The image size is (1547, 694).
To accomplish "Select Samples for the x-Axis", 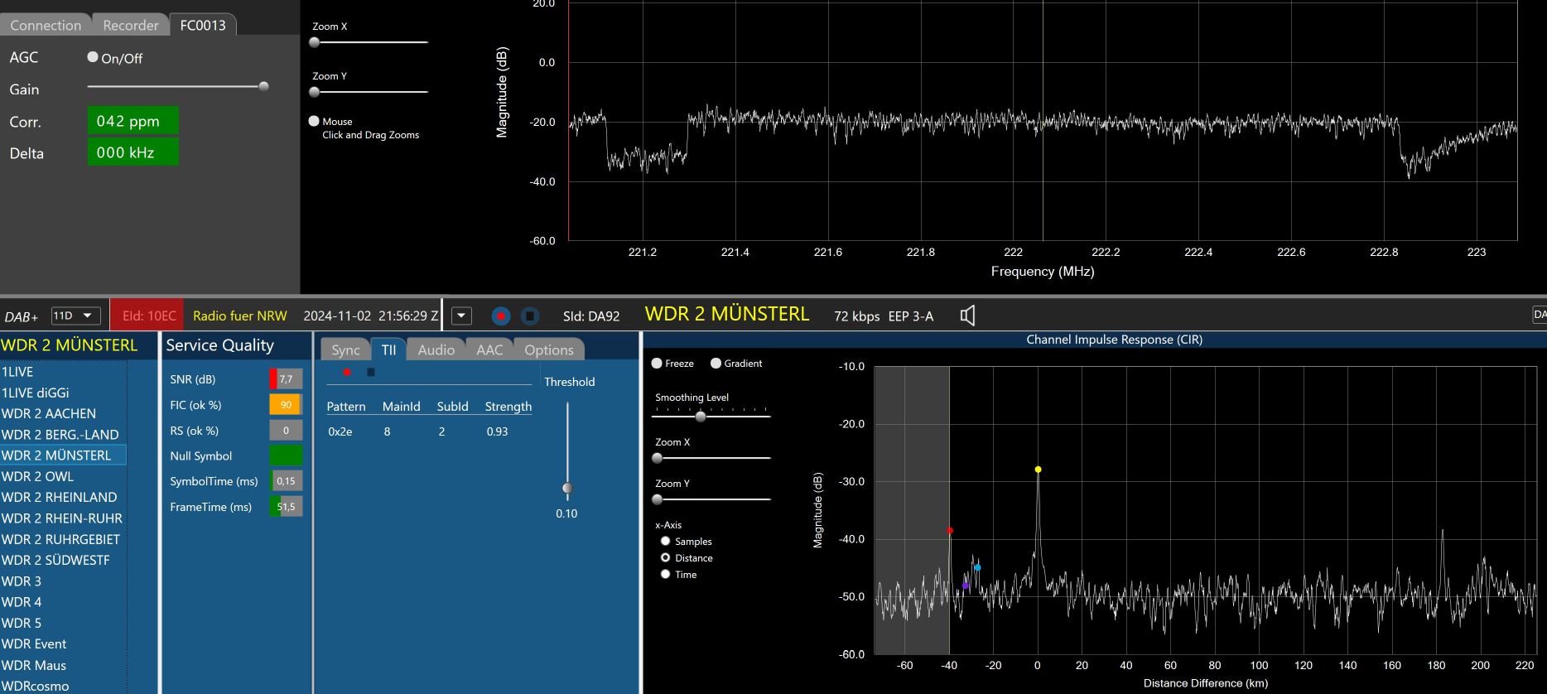I will pos(665,542).
